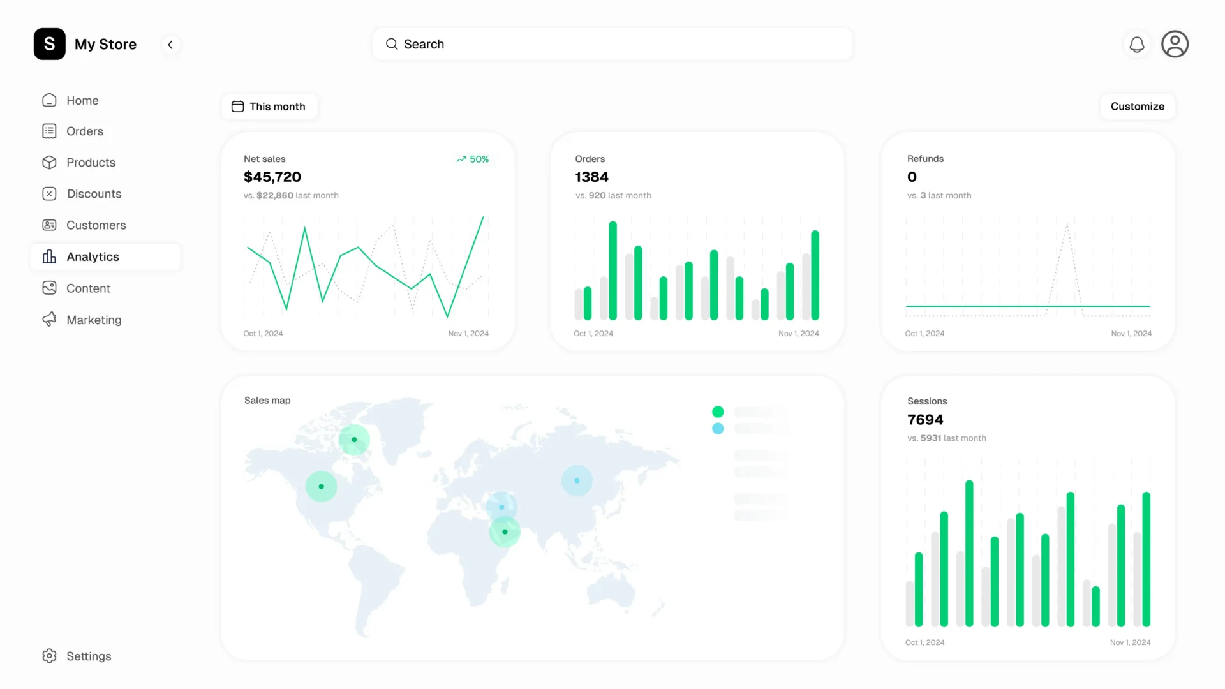Screen dimensions: 1225x689
Task: Open the Settings gear icon
Action: tap(49, 656)
